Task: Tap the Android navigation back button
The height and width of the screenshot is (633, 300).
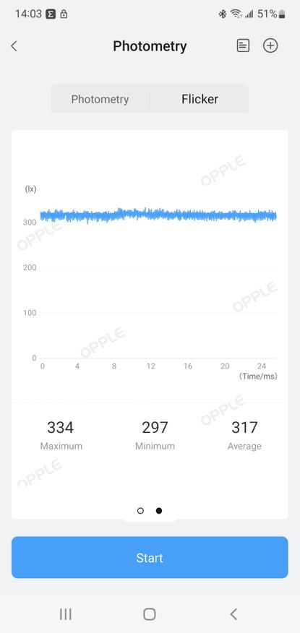Action: click(x=233, y=614)
